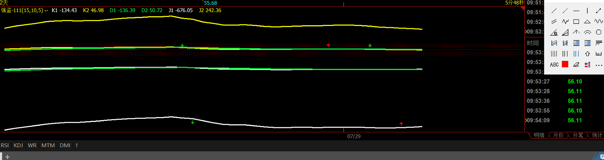Switch to DMI indicator tab
Image resolution: width=604 pixels, height=160 pixels.
point(65,145)
